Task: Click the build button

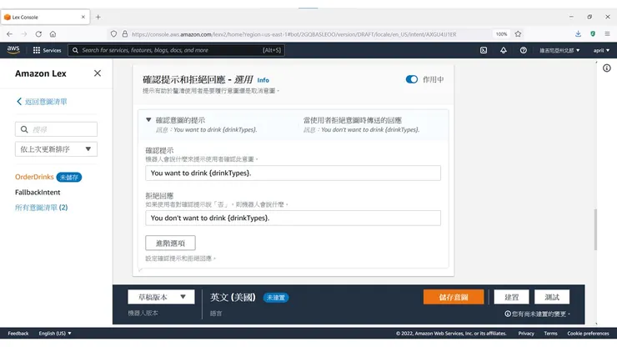Action: coord(512,297)
